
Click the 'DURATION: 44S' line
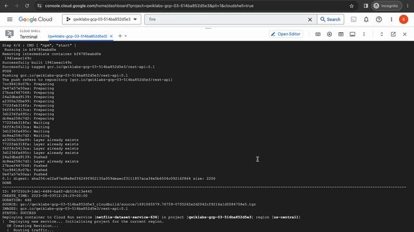(17, 200)
